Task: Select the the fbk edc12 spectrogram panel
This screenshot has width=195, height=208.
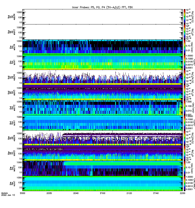Action: pyautogui.click(x=102, y=168)
